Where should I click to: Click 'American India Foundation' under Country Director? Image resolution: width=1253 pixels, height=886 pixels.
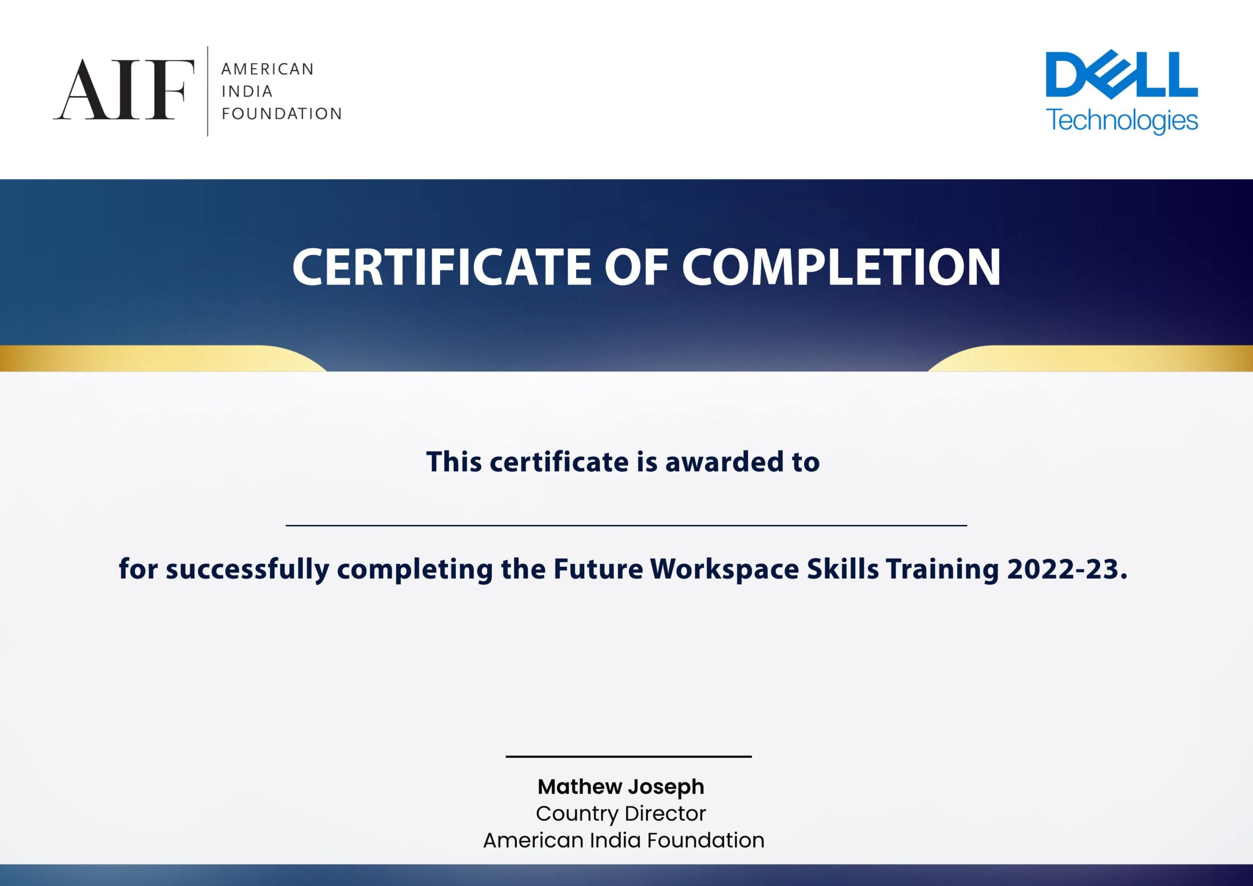(x=624, y=840)
